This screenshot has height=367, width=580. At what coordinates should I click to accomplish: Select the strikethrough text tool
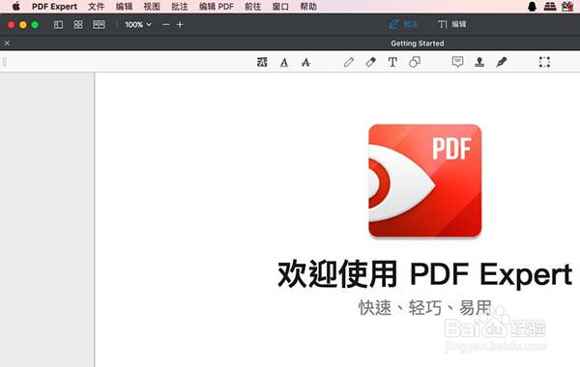coord(305,62)
